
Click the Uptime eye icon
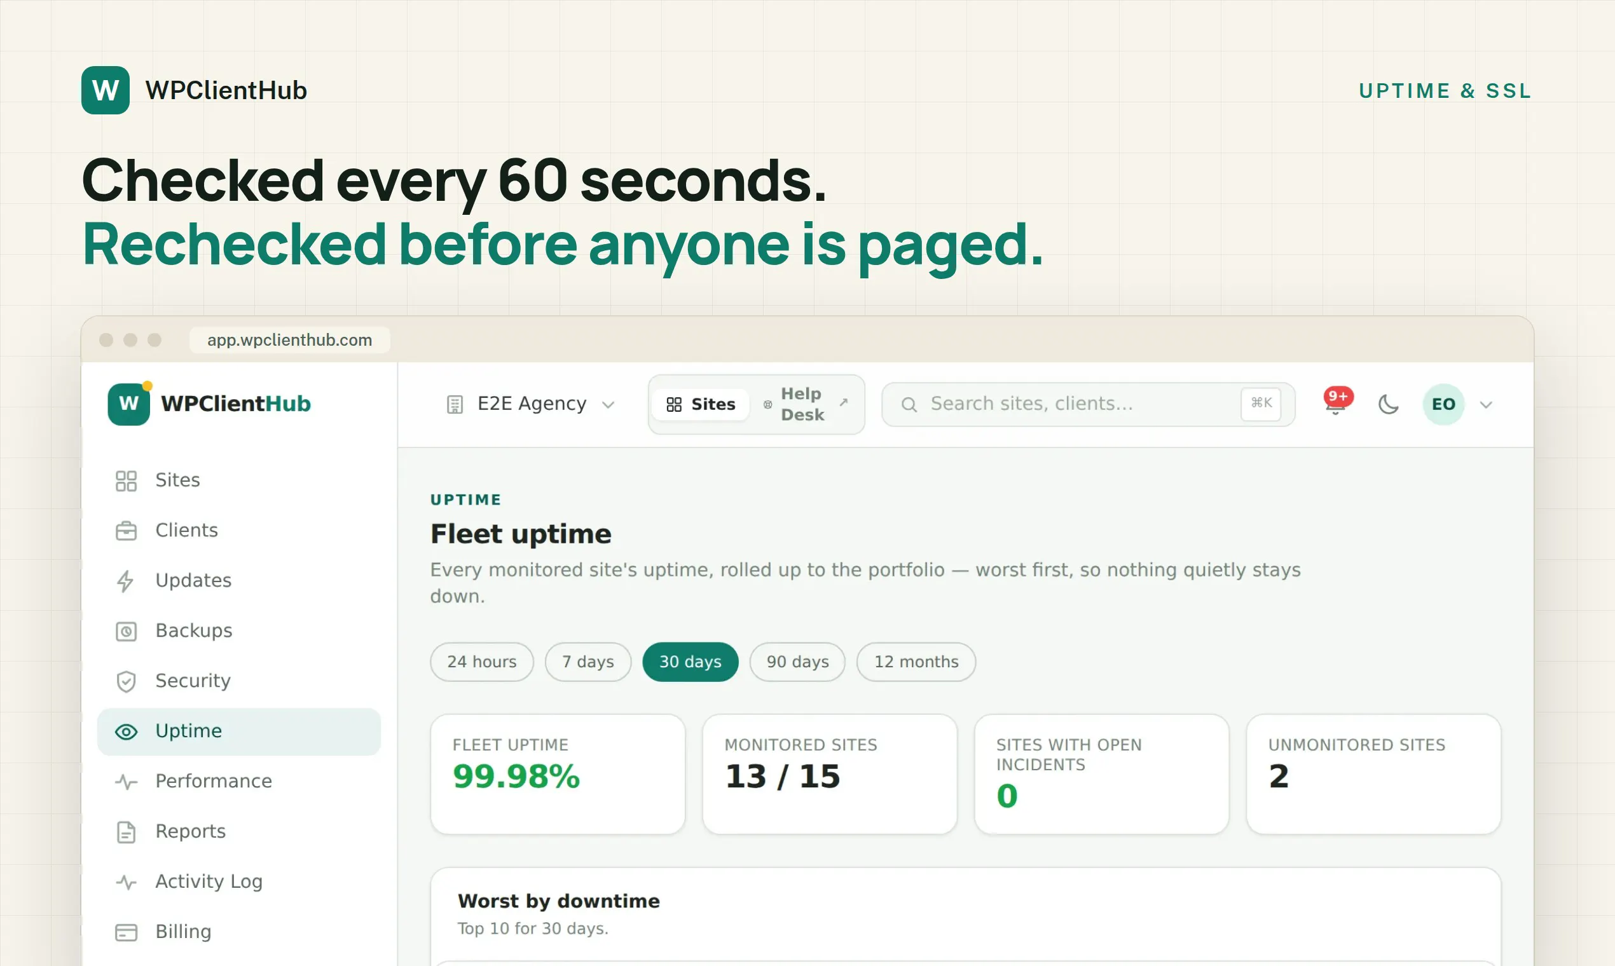[126, 731]
